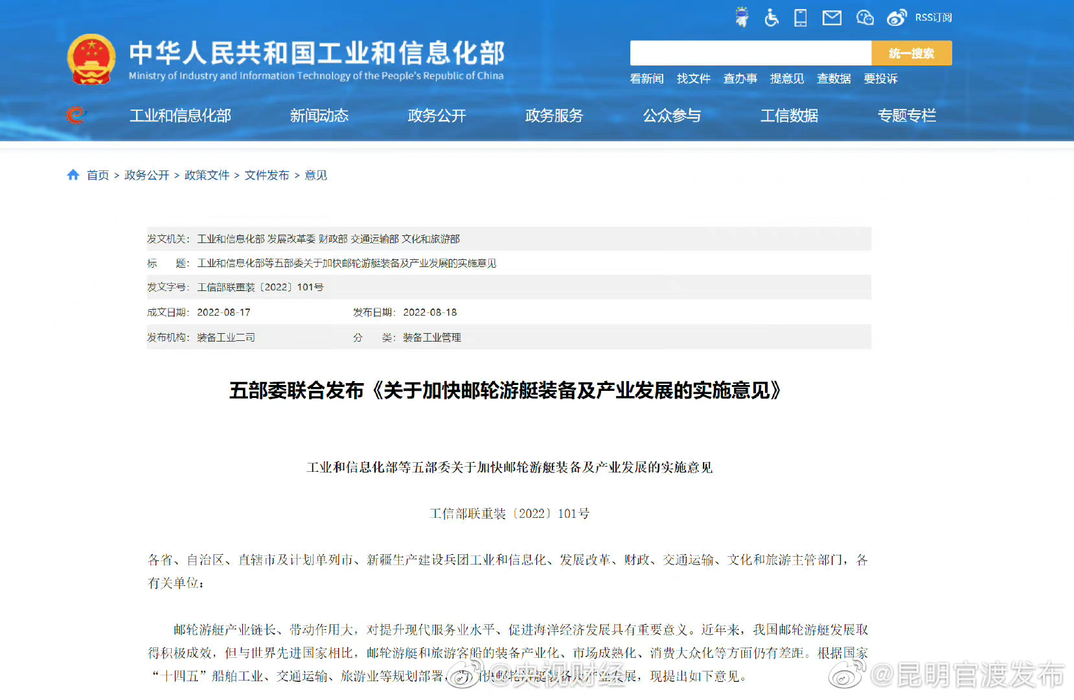Click the email subscription envelope icon
Screen dimensions: 1074x700
832,17
